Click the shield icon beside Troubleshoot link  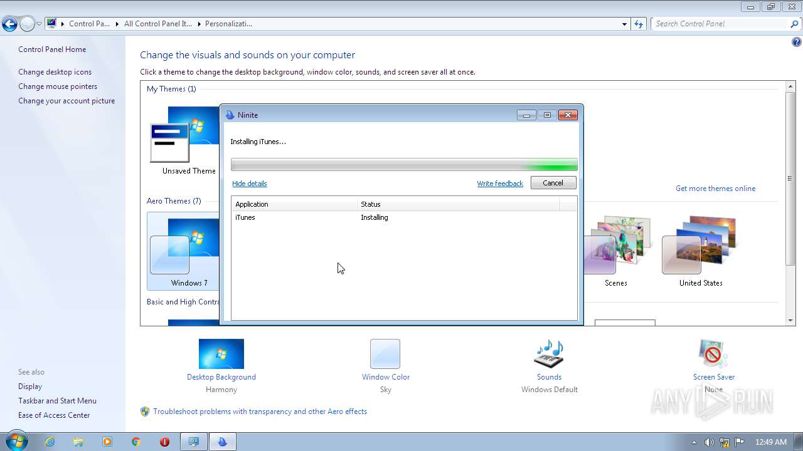[x=145, y=412]
